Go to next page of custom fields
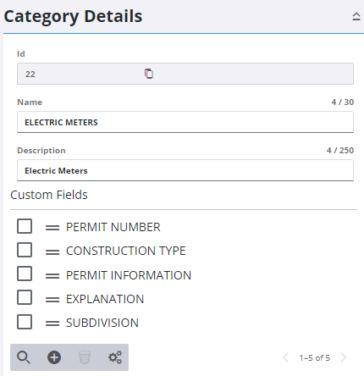Screen dimensions: 364x376 point(344,357)
